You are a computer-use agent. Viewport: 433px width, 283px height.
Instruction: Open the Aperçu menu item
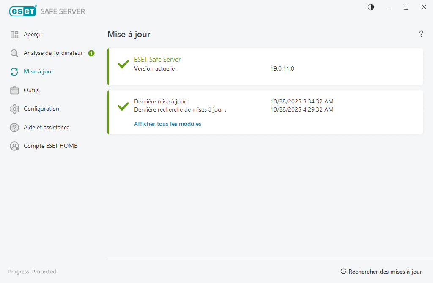(x=33, y=35)
